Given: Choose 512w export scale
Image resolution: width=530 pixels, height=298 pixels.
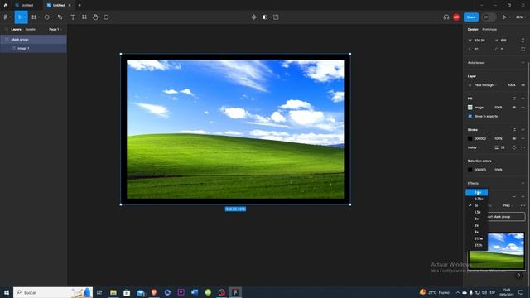Looking at the screenshot, I should [477, 238].
